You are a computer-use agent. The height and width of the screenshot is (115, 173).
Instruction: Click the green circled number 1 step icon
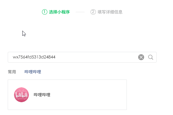click(45, 12)
